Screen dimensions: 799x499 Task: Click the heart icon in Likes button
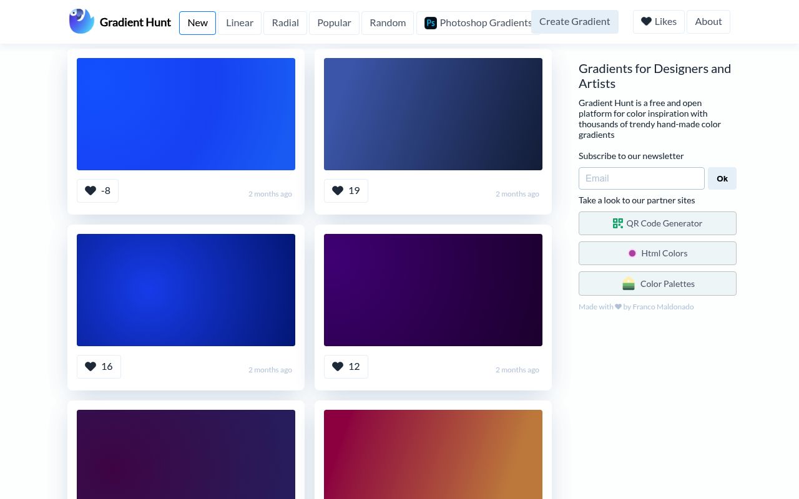(x=646, y=22)
